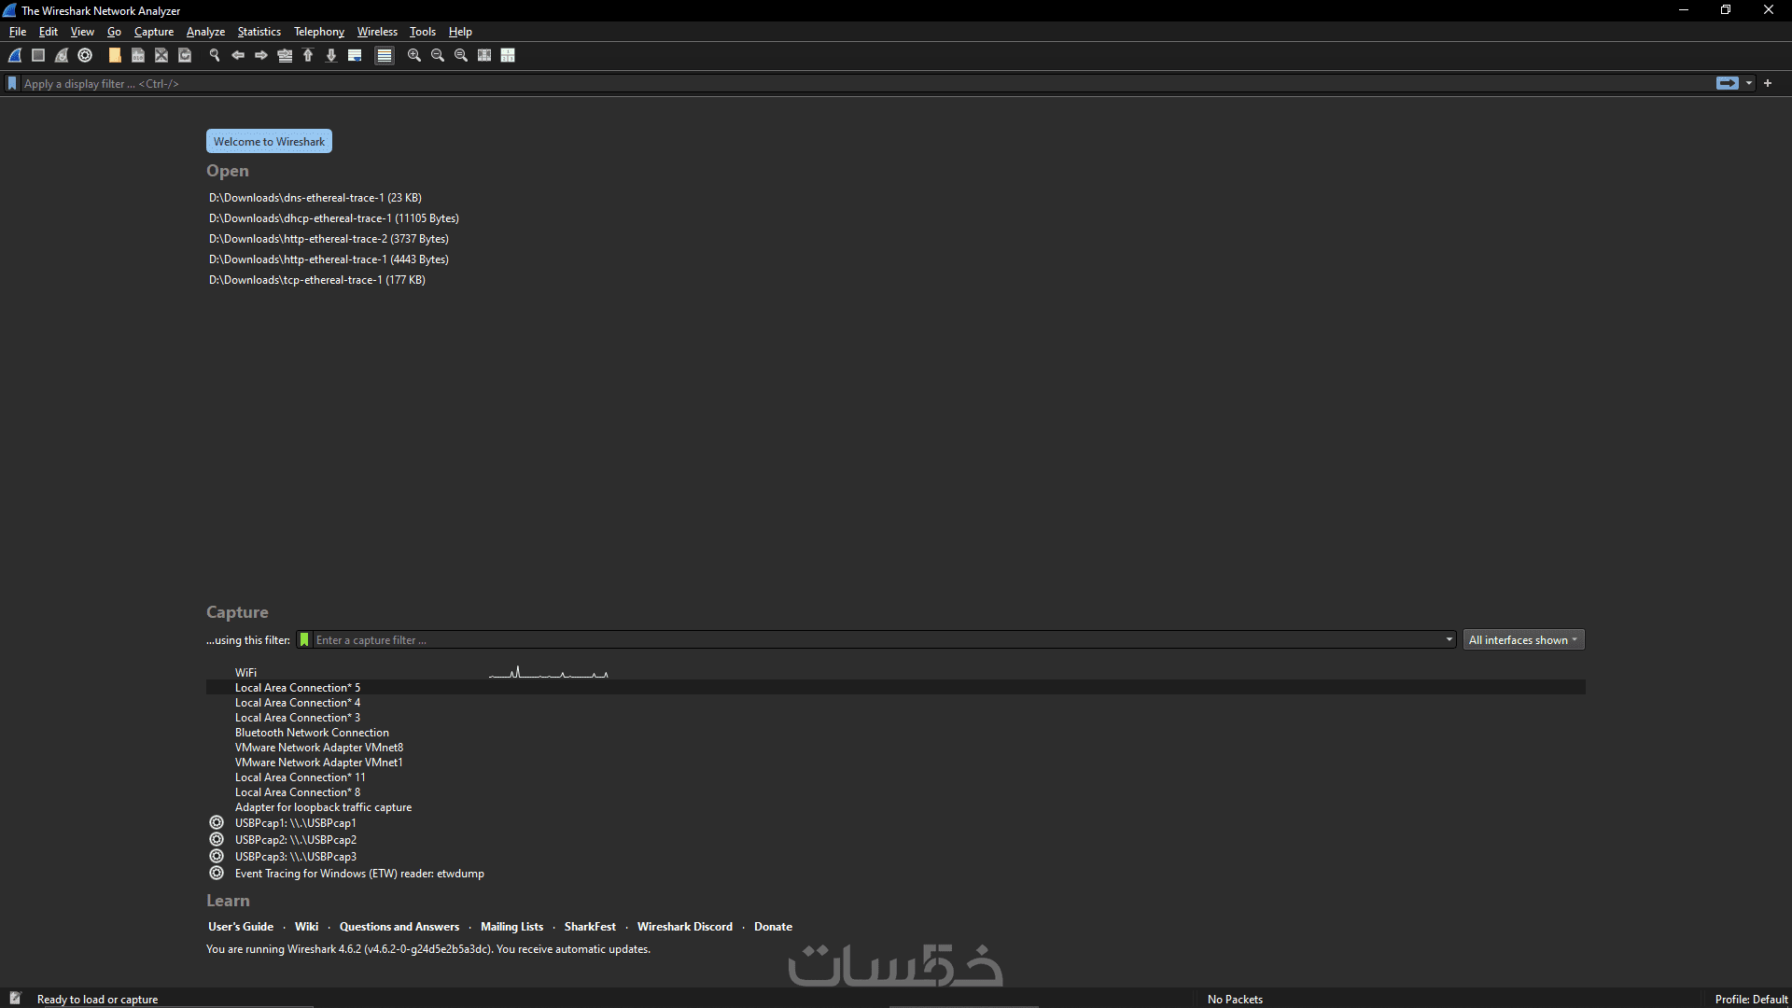
Task: Click the Wireshark Discord link
Action: point(684,927)
